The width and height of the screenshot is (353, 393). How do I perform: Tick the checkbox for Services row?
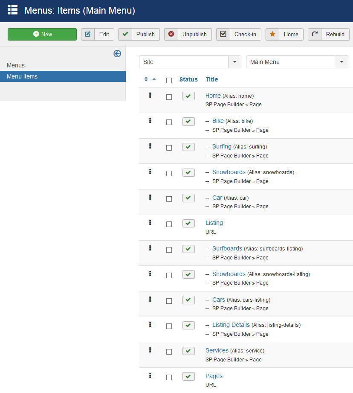(x=169, y=352)
